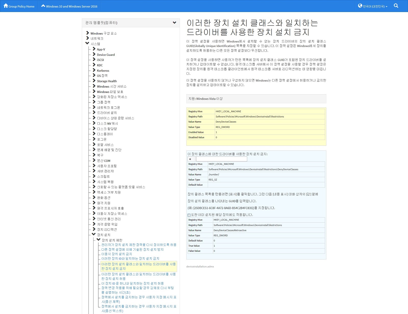Open 이동식 장치 설치 금지 policy

pos(117,254)
